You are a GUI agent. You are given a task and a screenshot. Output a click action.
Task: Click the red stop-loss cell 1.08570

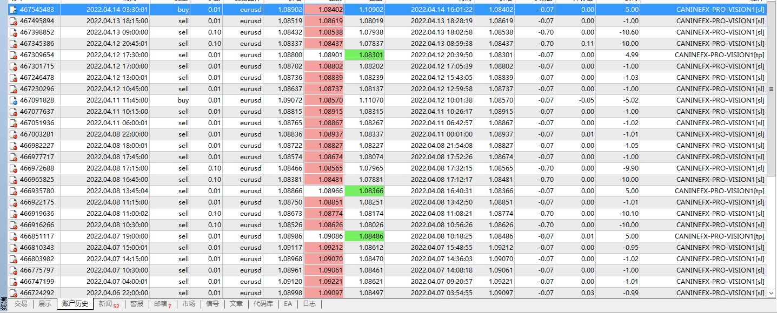(323, 100)
